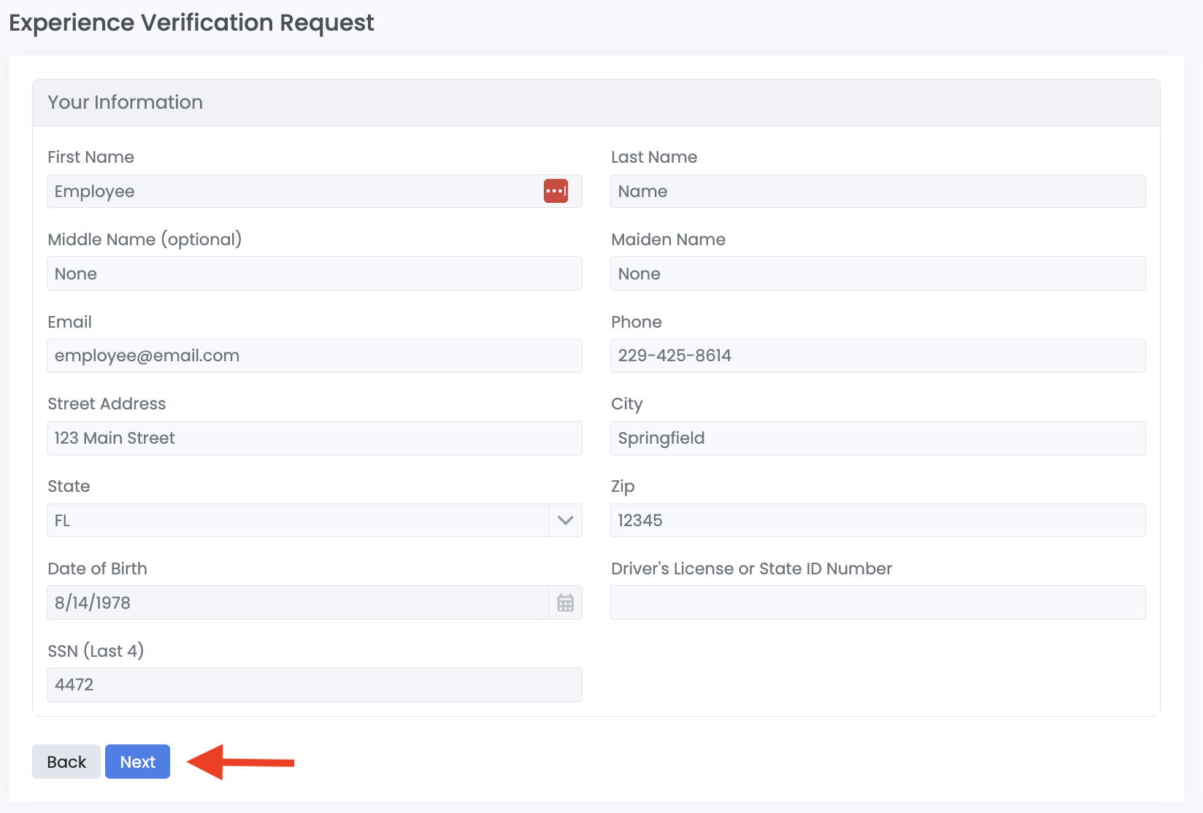This screenshot has height=813, width=1203.
Task: Focus the empty Driver's License field
Action: 877,603
